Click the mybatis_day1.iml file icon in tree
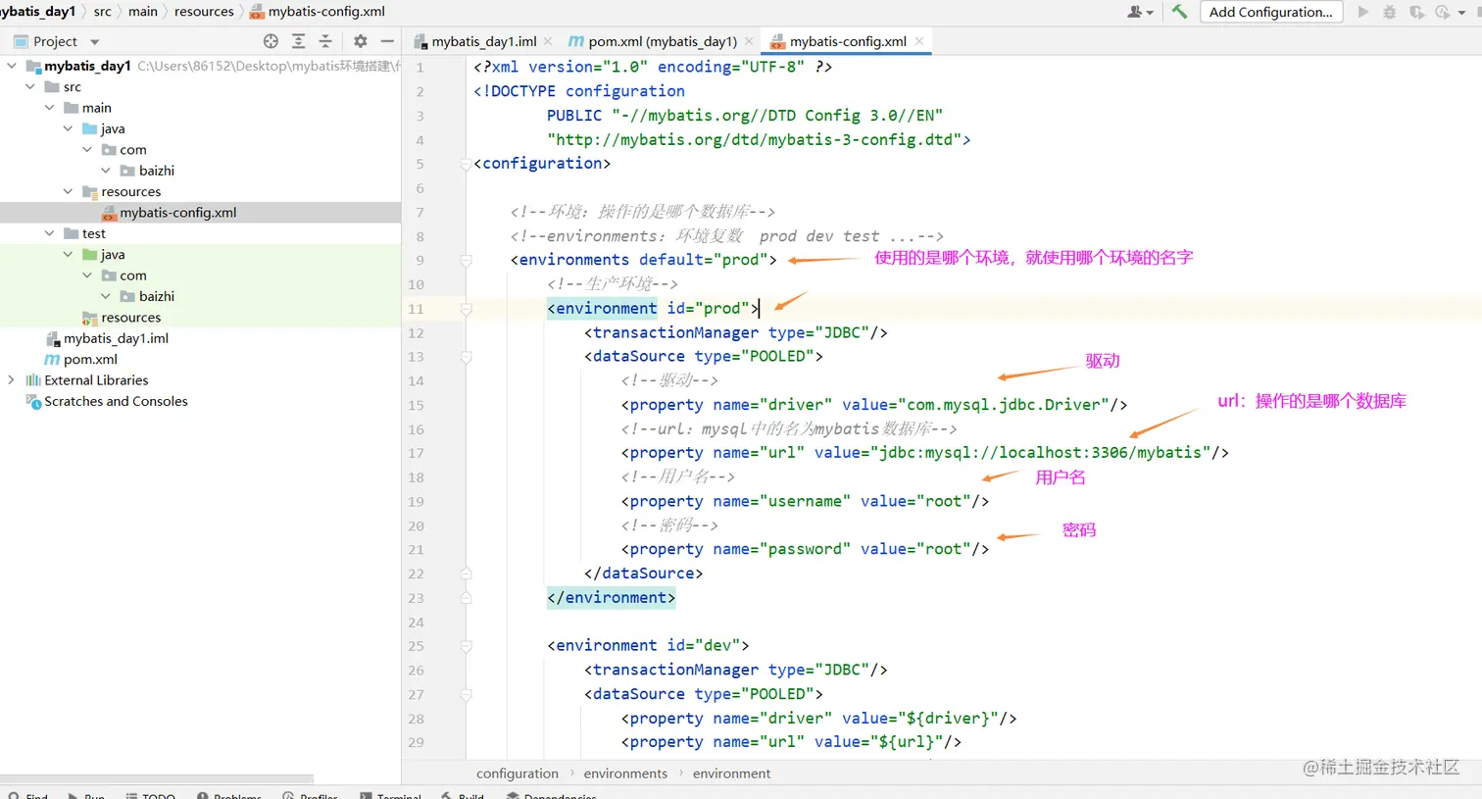The image size is (1482, 799). pyautogui.click(x=53, y=338)
